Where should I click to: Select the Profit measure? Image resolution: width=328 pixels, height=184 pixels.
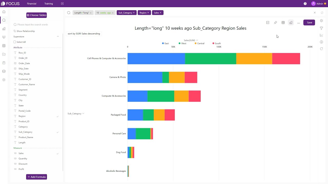click(21, 169)
